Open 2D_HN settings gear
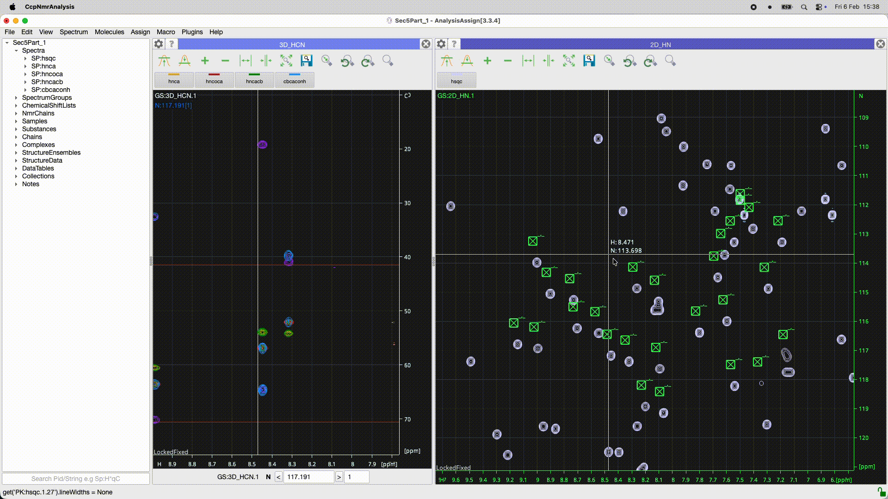This screenshot has height=499, width=888. click(441, 44)
